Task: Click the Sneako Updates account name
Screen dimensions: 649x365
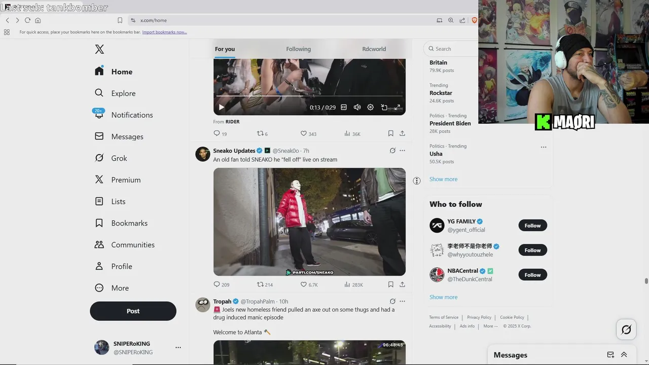Action: click(x=234, y=151)
